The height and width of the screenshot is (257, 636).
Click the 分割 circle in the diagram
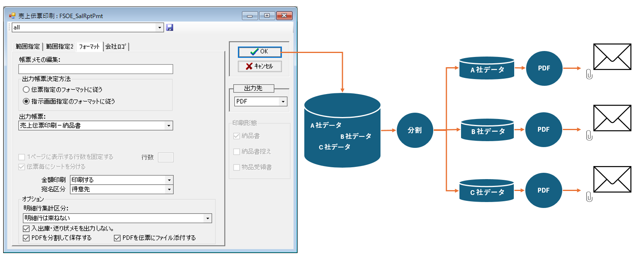click(415, 130)
